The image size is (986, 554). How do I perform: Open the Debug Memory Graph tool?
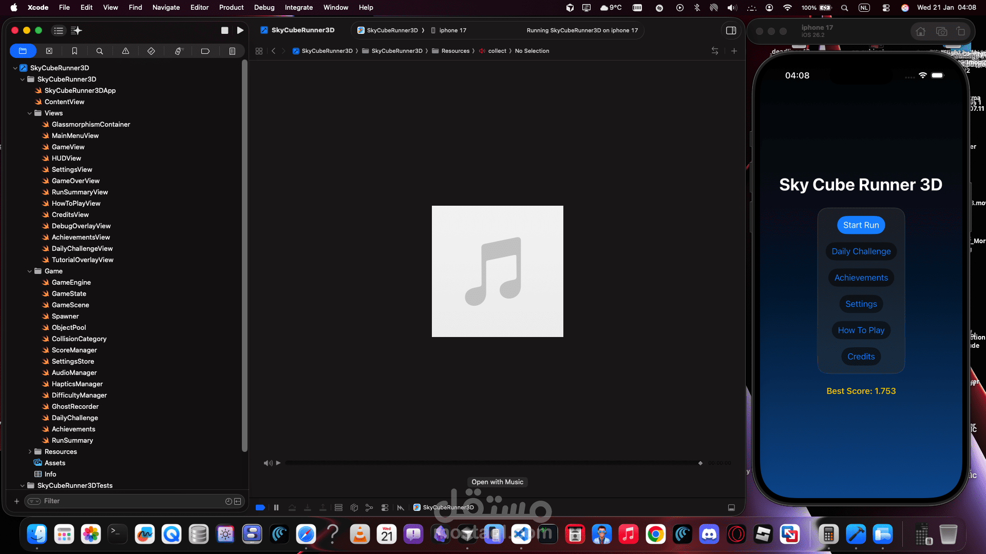tap(369, 507)
